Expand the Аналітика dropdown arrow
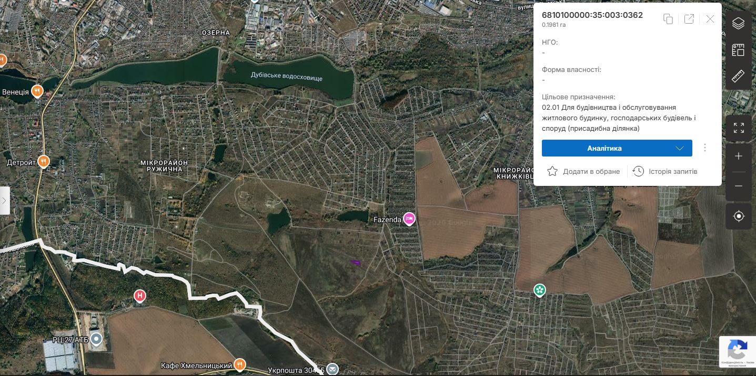Screen dimensions: 756x376 (680, 148)
